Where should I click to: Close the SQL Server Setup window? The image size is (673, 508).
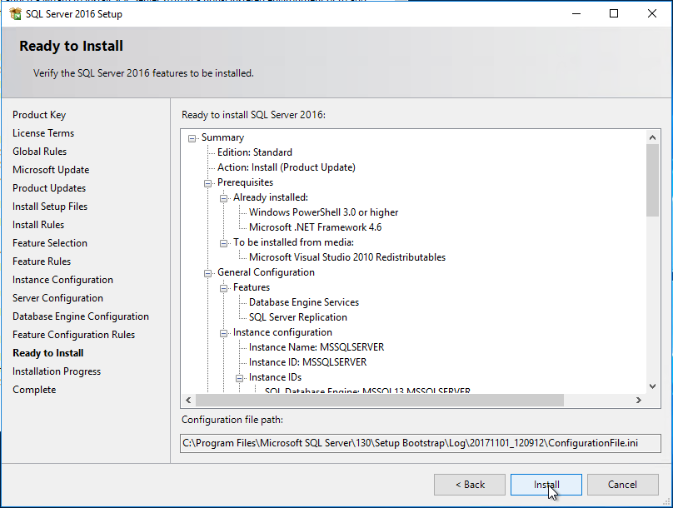click(x=652, y=13)
